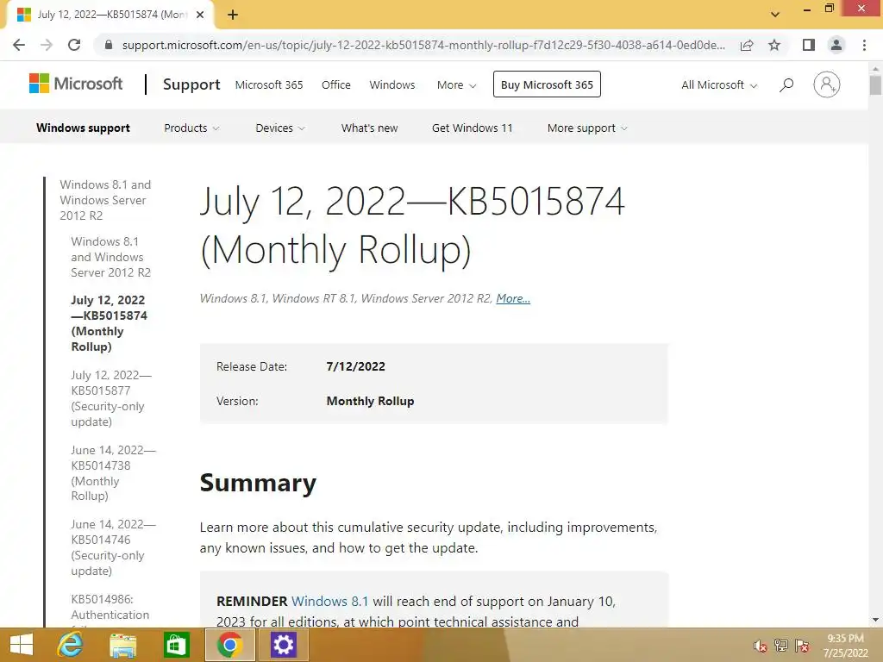Click the browser back arrow
Viewport: 883px width, 662px height.
19,45
